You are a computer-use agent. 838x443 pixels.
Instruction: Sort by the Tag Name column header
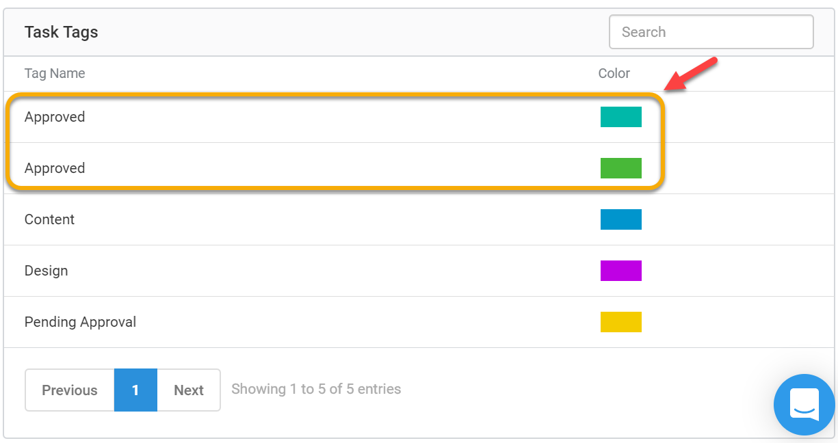pyautogui.click(x=55, y=73)
